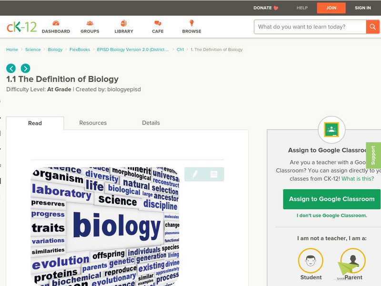Switch to the Details tab
This screenshot has width=381, height=286.
tap(151, 123)
